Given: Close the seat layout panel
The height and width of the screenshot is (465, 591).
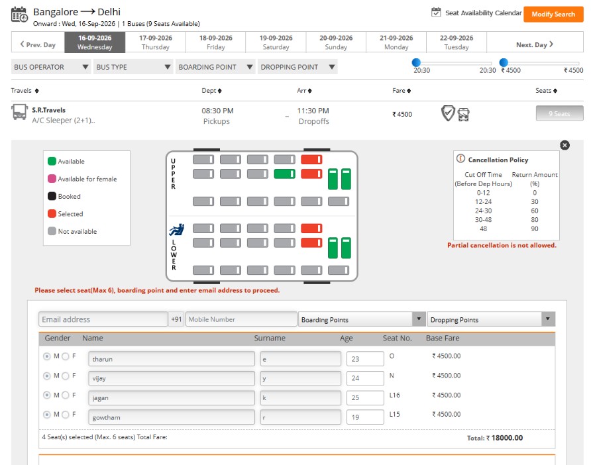Looking at the screenshot, I should coord(564,145).
